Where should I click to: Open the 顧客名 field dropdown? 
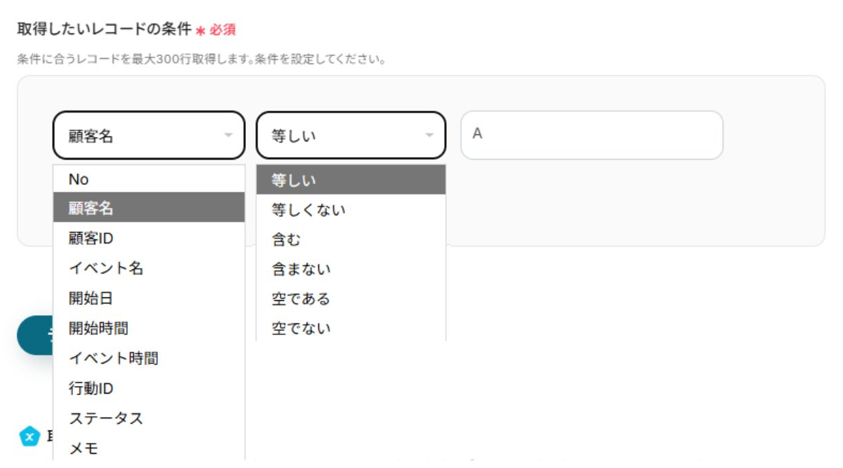point(137,136)
